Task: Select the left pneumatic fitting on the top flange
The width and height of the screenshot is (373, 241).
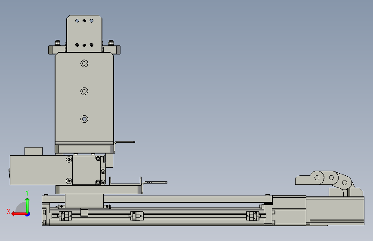Action: 57,43
